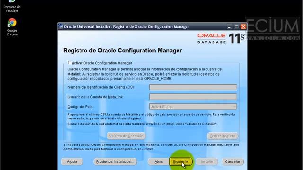Open the Código de País dropdown

[x=193, y=107]
